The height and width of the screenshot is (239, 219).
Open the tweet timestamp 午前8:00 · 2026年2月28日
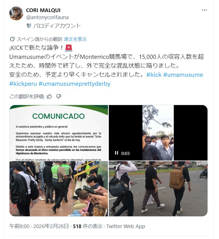[x=39, y=226]
